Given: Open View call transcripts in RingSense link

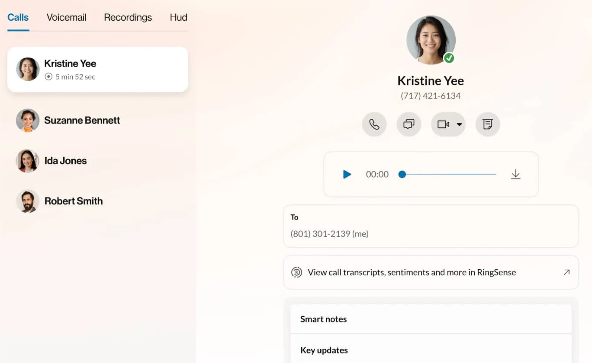Looking at the screenshot, I should [431, 272].
